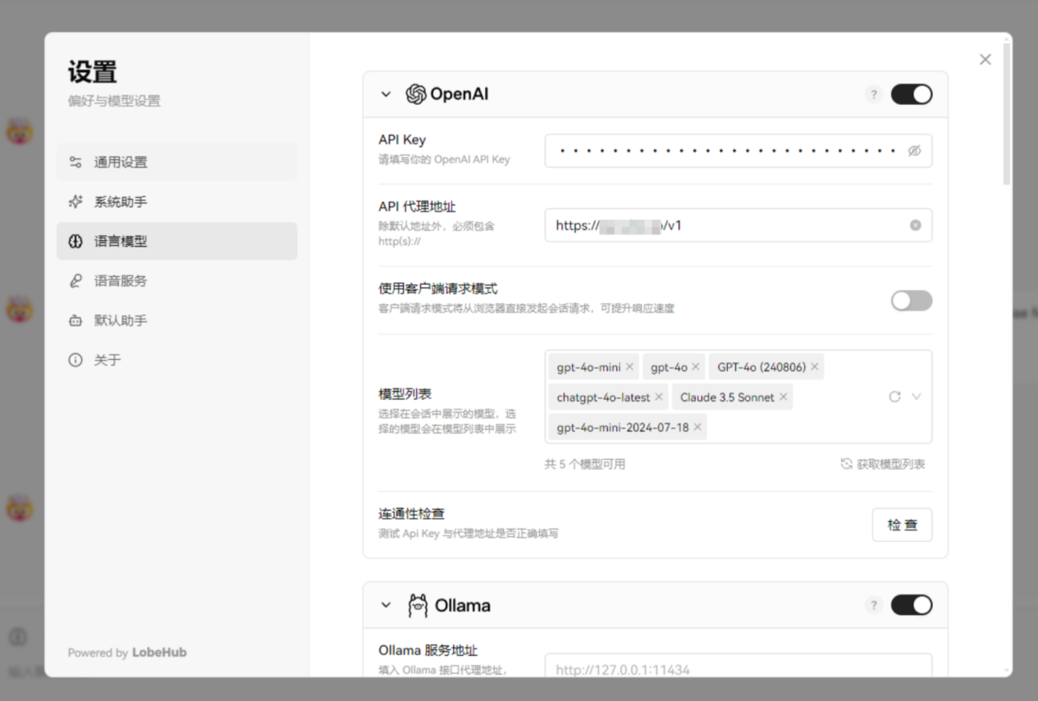The height and width of the screenshot is (701, 1038).
Task: Click the 检查 connectivity button
Action: point(903,525)
